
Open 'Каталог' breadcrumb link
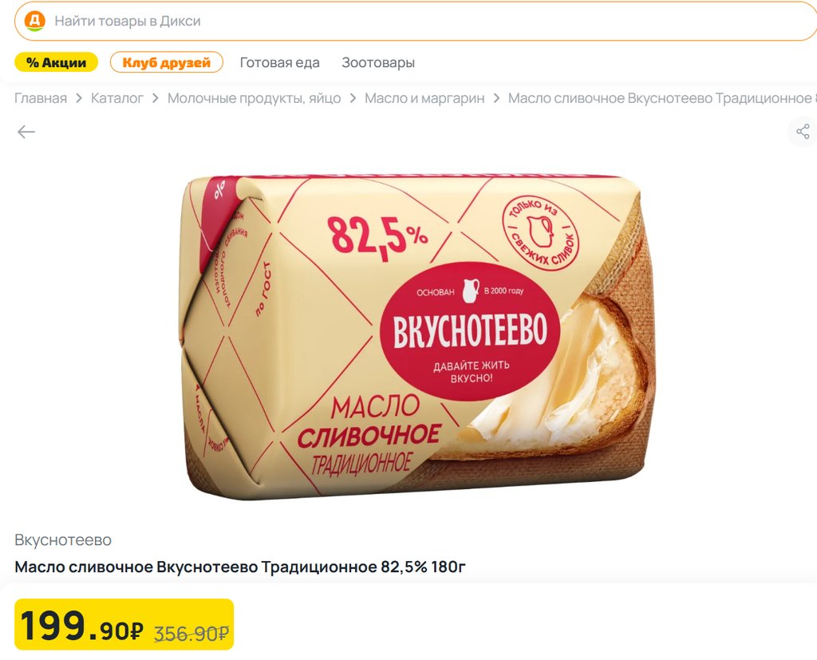pyautogui.click(x=117, y=98)
